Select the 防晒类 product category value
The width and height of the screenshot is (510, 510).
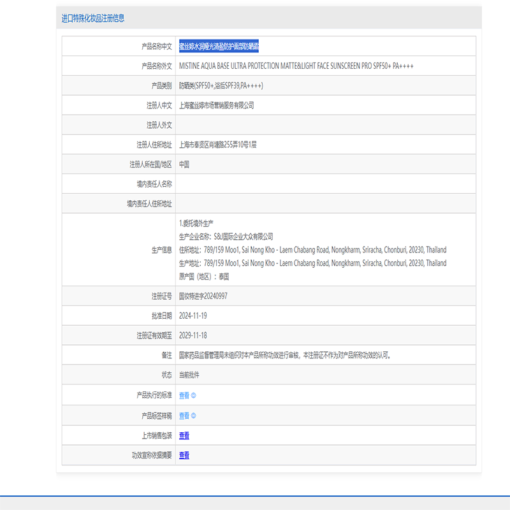click(x=221, y=85)
